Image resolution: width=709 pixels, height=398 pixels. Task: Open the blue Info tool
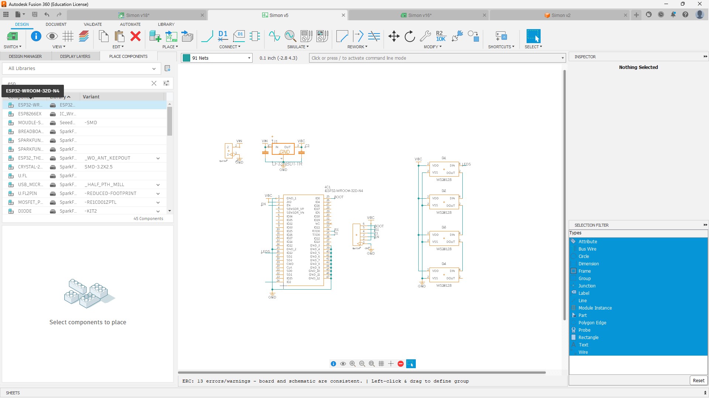[x=36, y=36]
